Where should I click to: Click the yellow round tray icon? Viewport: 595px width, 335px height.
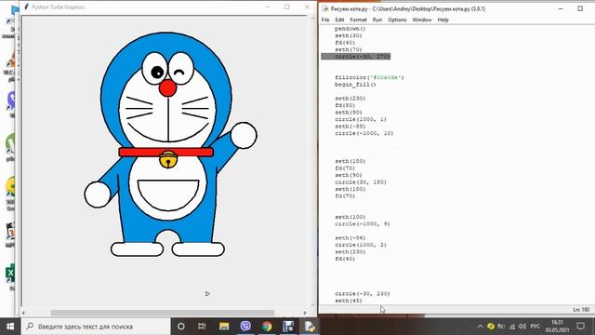pyautogui.click(x=491, y=327)
